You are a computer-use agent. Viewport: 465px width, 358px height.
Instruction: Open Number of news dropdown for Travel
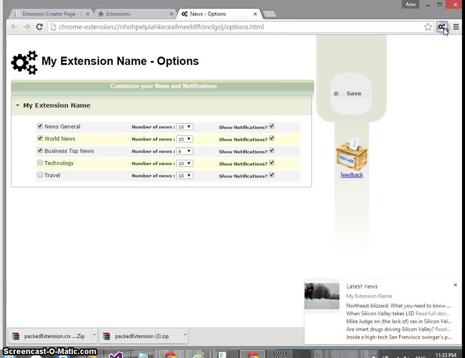(x=185, y=176)
